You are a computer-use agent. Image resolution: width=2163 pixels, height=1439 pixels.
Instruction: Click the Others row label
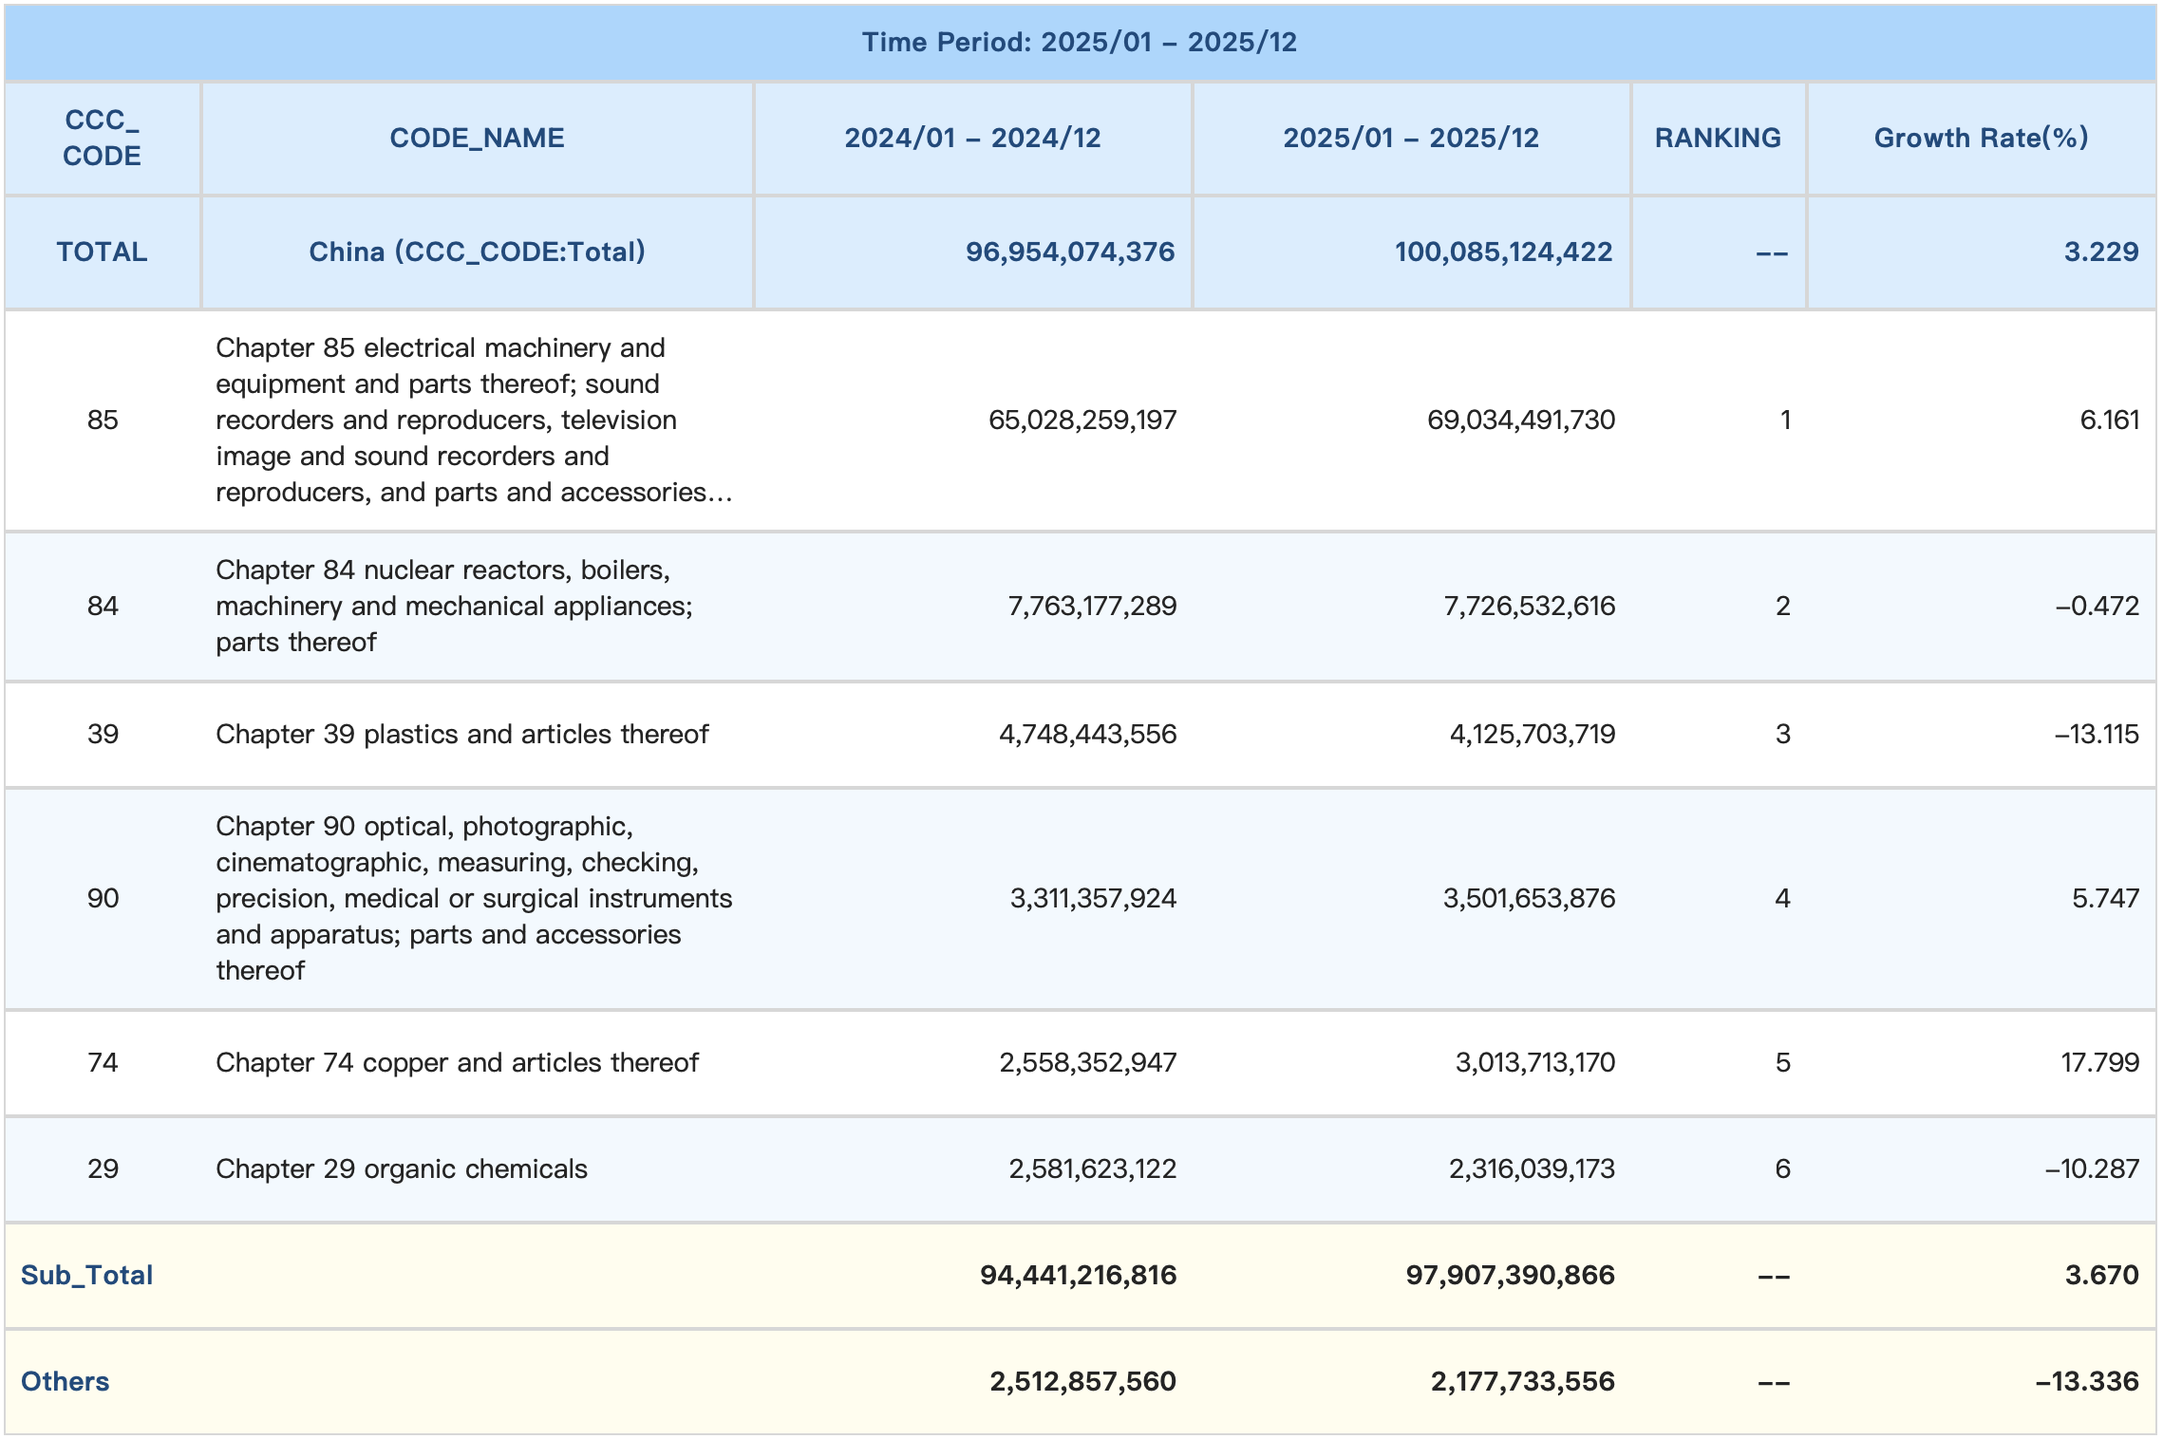(66, 1381)
